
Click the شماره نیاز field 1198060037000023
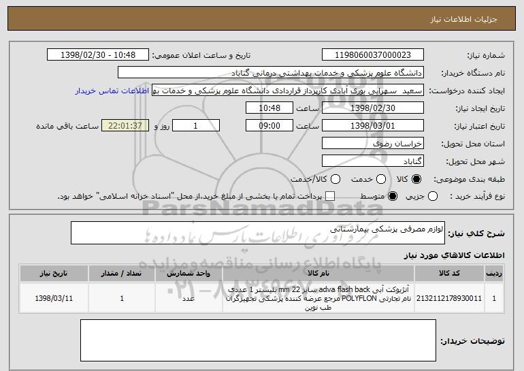click(x=373, y=55)
